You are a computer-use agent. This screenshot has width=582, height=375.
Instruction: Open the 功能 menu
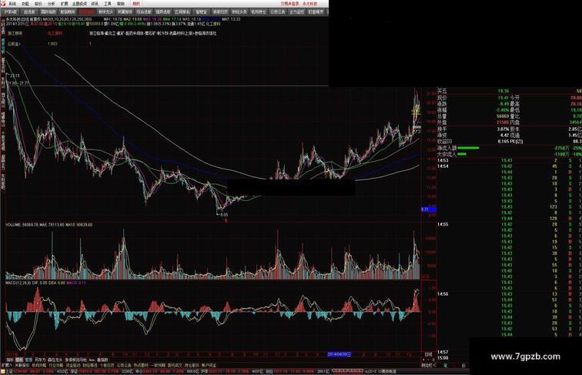pos(25,4)
